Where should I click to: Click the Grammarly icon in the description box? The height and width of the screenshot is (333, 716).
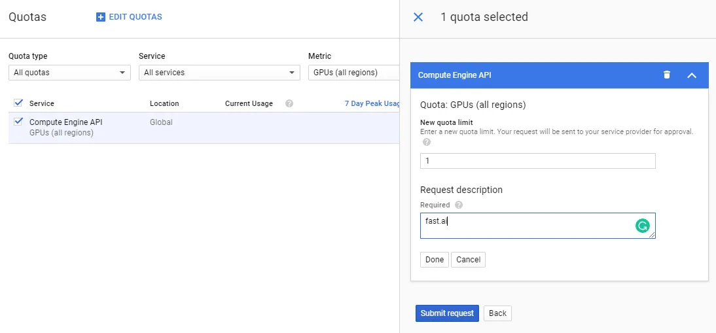click(x=643, y=226)
